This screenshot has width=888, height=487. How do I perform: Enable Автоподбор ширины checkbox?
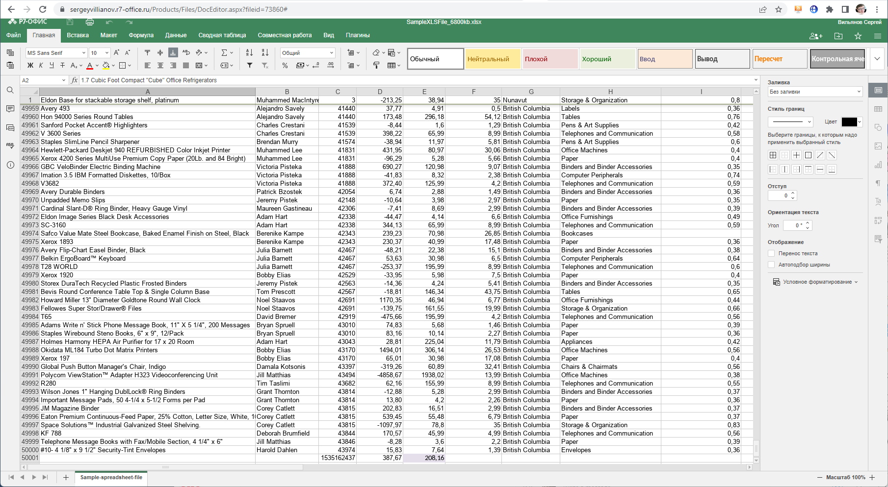771,265
